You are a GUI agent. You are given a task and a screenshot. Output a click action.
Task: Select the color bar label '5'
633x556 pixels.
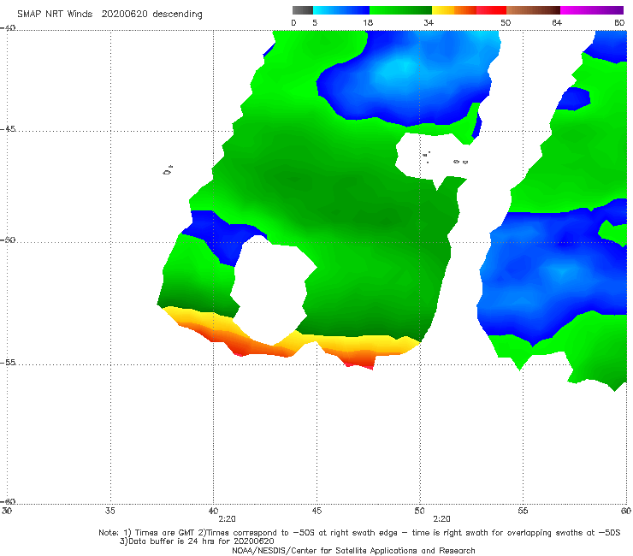tap(315, 22)
